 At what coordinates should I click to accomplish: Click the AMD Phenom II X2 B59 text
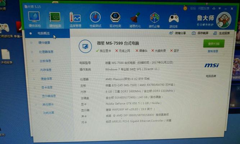click(127, 79)
